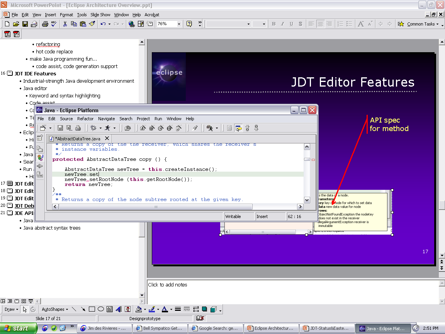Select the Oval shape tool

(x=101, y=309)
